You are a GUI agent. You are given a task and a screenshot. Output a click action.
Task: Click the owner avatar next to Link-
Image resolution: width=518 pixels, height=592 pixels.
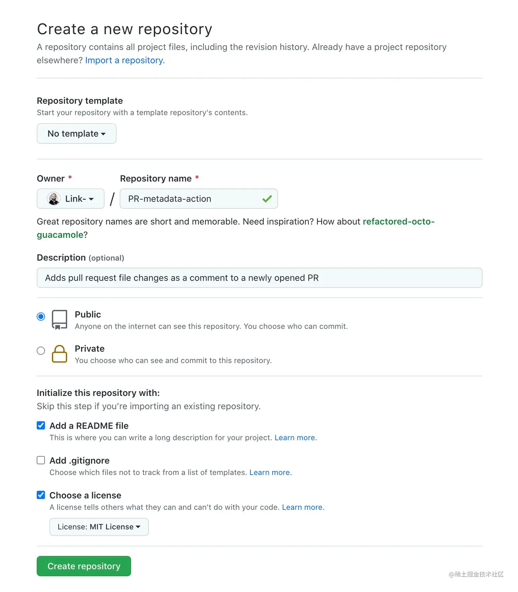[x=53, y=198]
